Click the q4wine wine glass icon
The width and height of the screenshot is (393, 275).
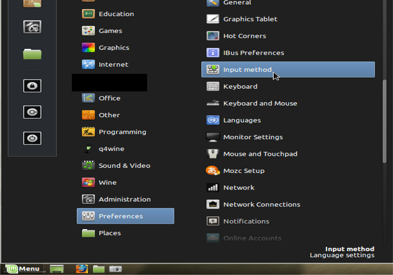click(x=88, y=149)
